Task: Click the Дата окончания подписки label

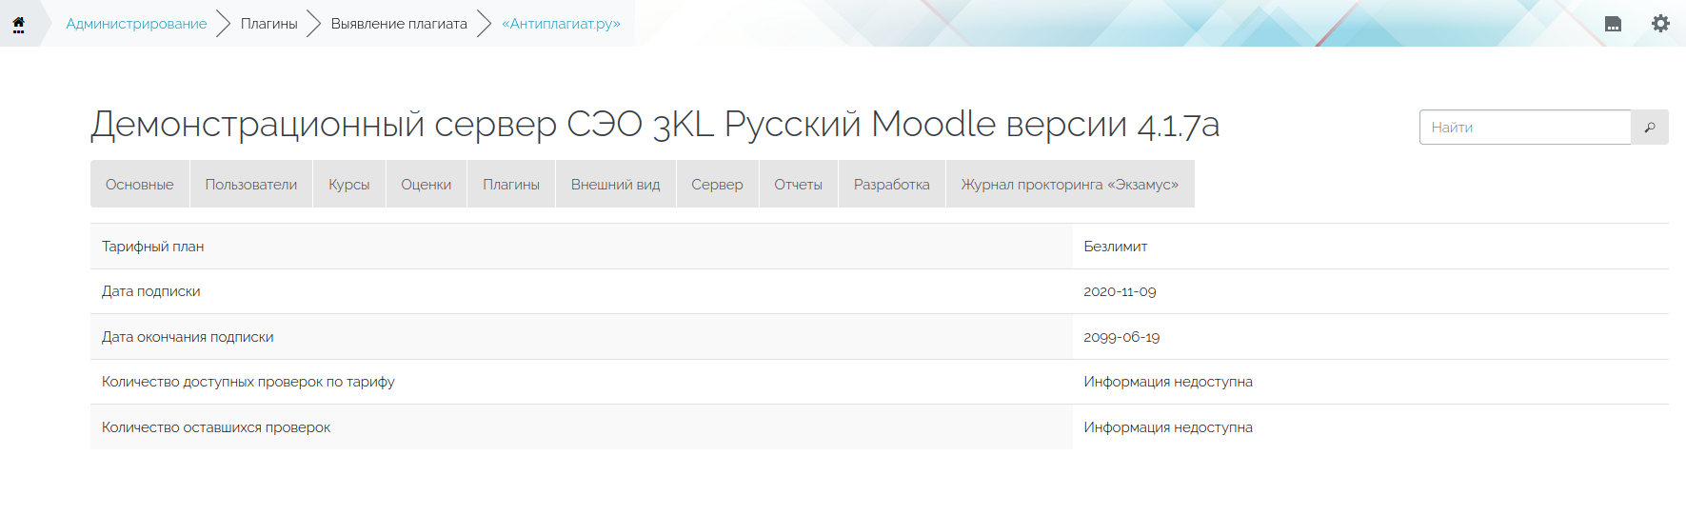Action: [188, 337]
